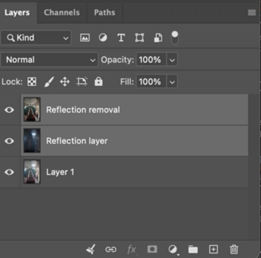Toggle layer filtering switch
Screen dimensions: 261x258
(175, 38)
